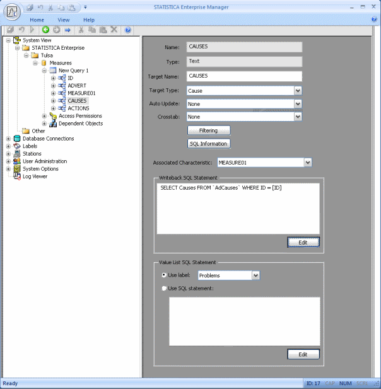The width and height of the screenshot is (381, 389).
Task: Click the blue forward arrow toolbar icon
Action: pyautogui.click(x=67, y=30)
